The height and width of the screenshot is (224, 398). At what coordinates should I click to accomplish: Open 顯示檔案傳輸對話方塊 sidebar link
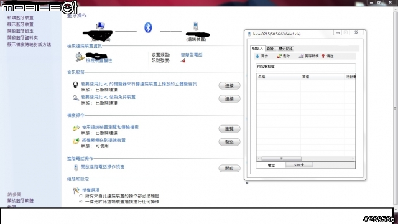29,44
